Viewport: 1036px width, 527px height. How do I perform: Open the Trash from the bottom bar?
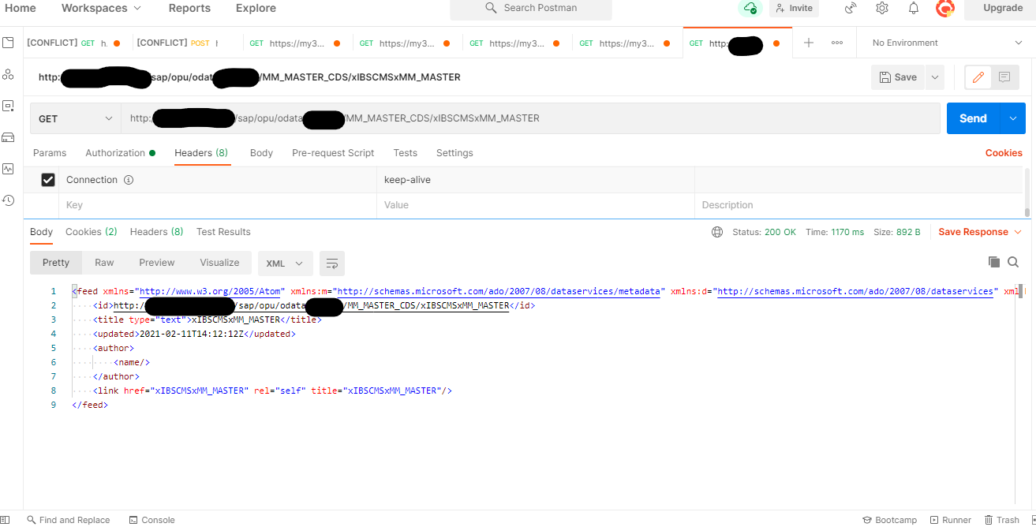pyautogui.click(x=1008, y=519)
